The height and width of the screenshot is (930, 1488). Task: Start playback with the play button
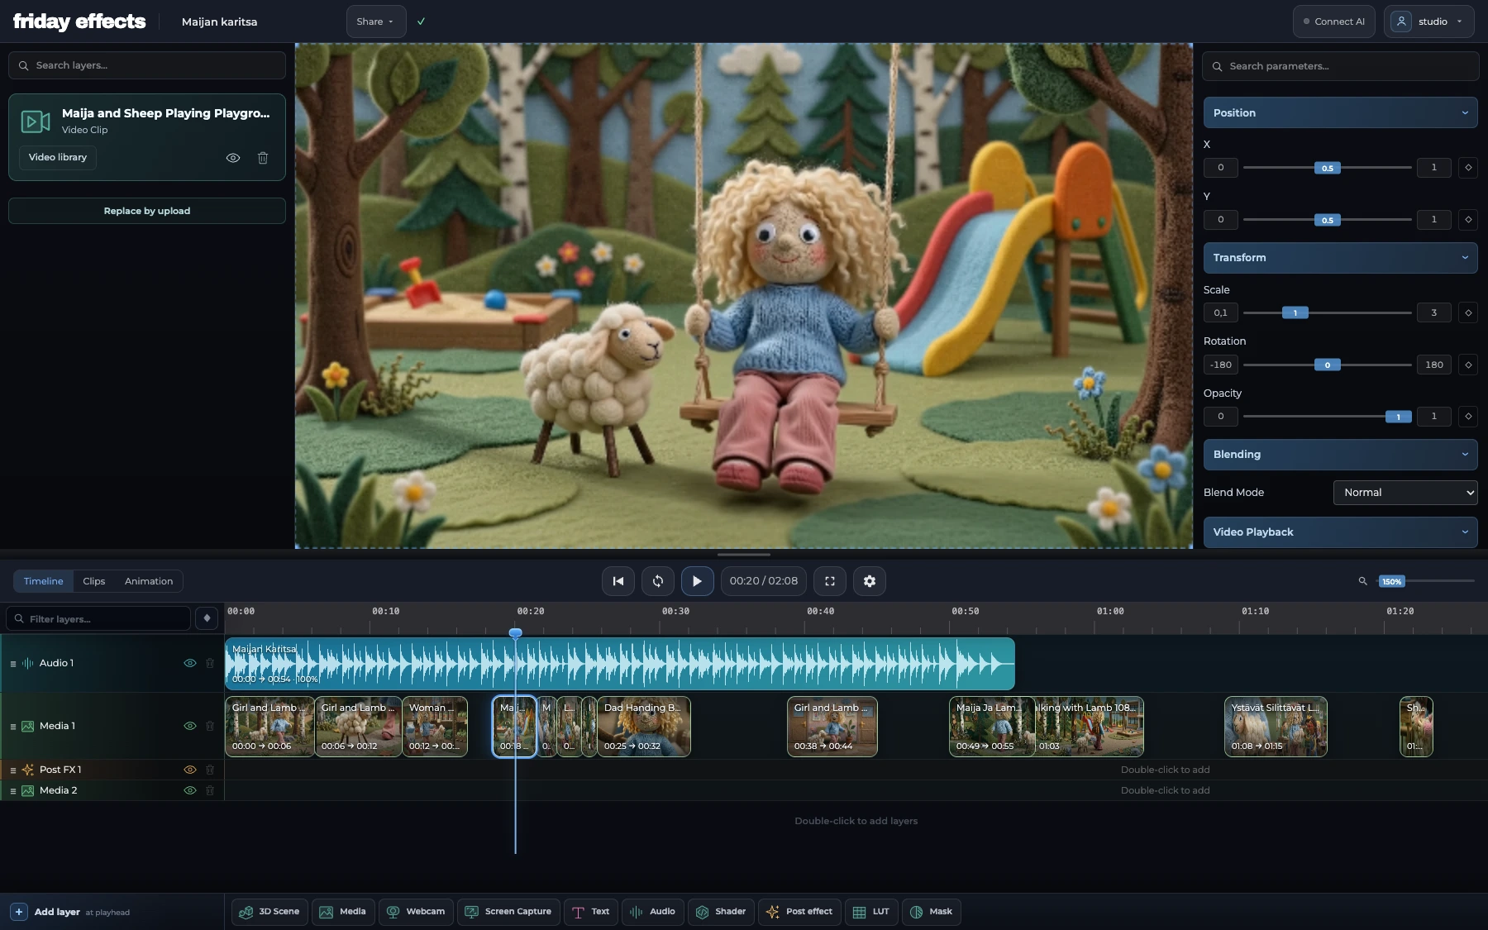[x=697, y=581]
